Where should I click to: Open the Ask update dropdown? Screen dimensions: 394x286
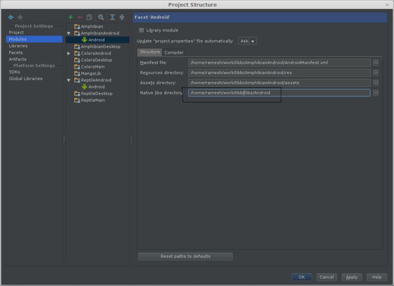pyautogui.click(x=247, y=41)
